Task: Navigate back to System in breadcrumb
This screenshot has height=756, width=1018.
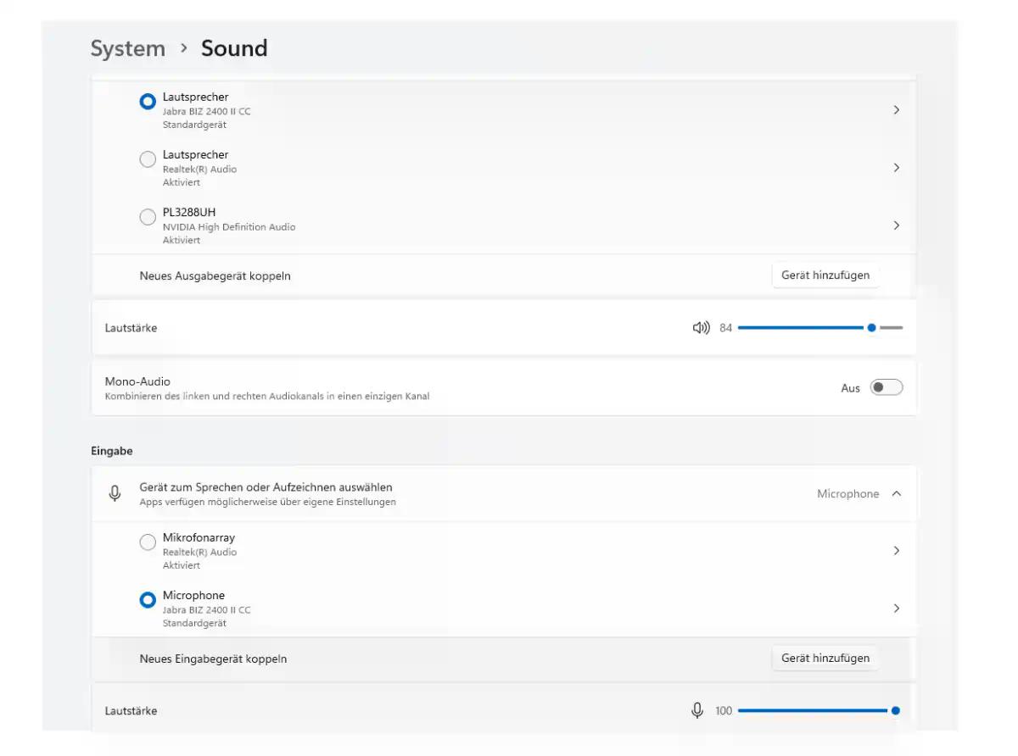Action: (x=128, y=48)
